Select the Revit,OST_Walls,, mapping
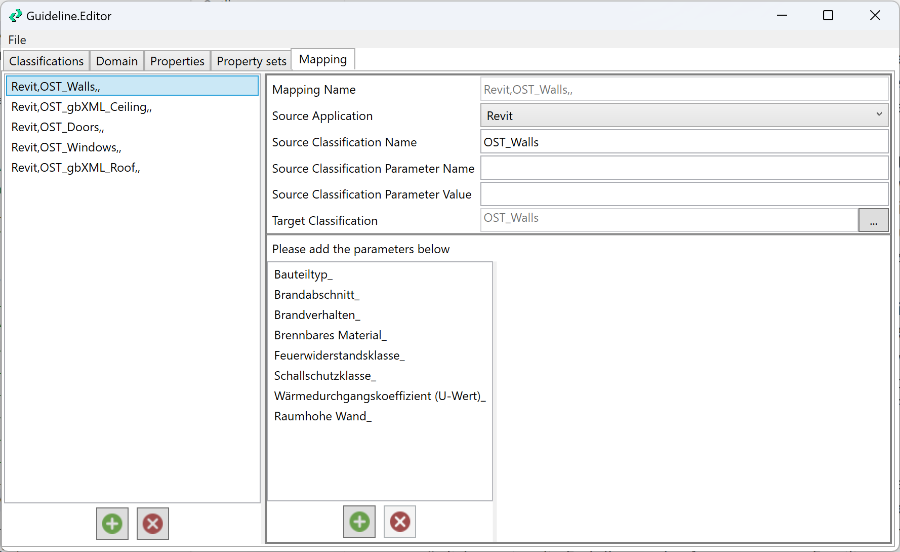Viewport: 900px width, 552px height. (x=132, y=86)
